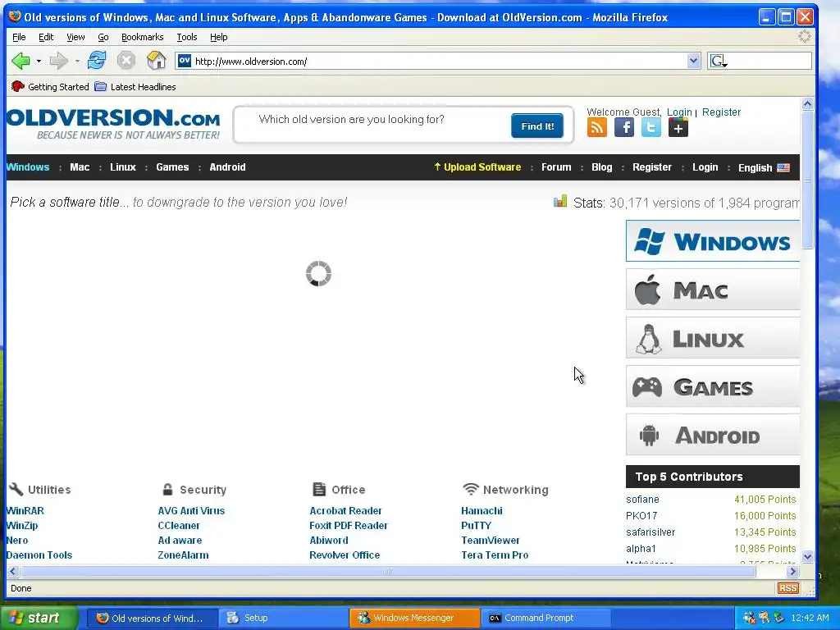Open the Acrobat Reader link
Screen dimensions: 840x630
345,510
